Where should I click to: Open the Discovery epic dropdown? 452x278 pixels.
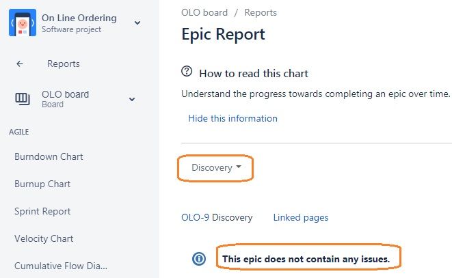pyautogui.click(x=216, y=168)
